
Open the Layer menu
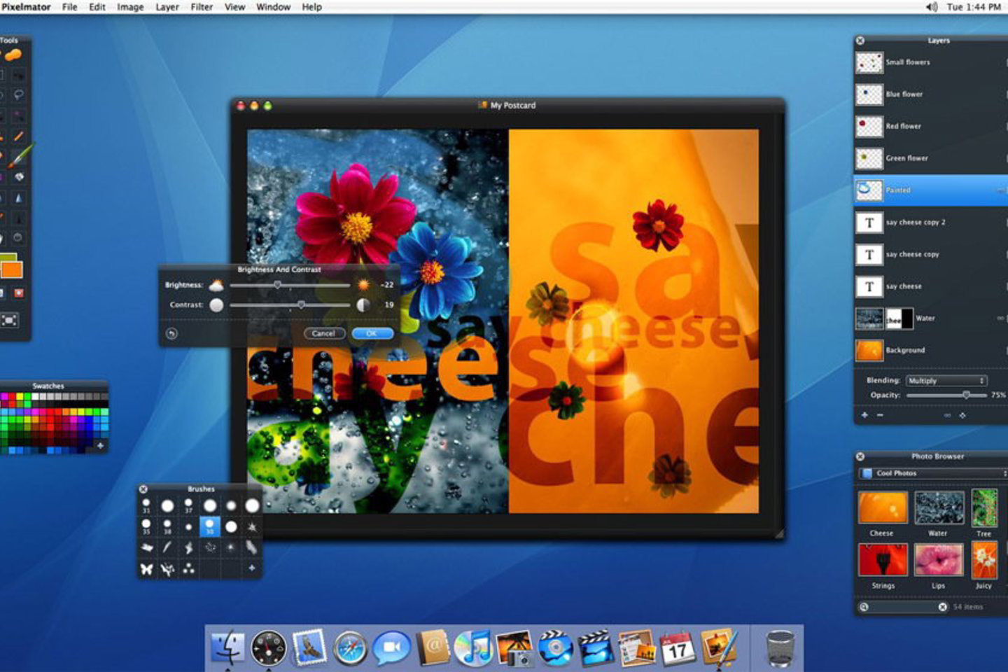[x=167, y=7]
